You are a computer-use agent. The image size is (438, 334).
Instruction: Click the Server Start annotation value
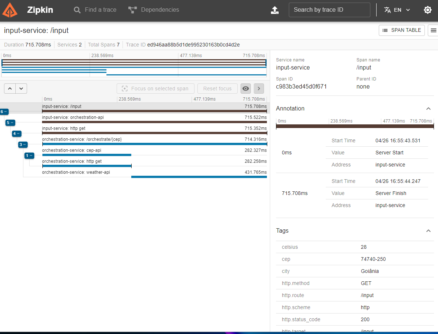tap(389, 153)
